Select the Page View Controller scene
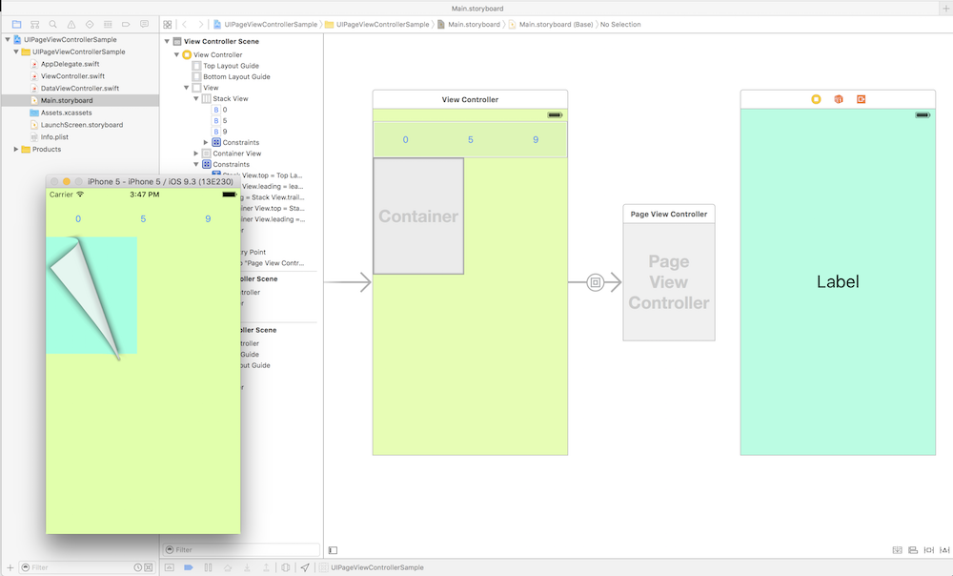The image size is (953, 576). coord(669,273)
